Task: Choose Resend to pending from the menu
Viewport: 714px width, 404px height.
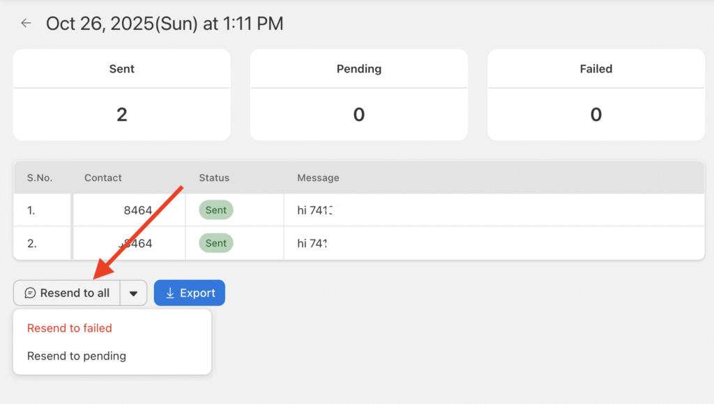Action: tap(77, 356)
